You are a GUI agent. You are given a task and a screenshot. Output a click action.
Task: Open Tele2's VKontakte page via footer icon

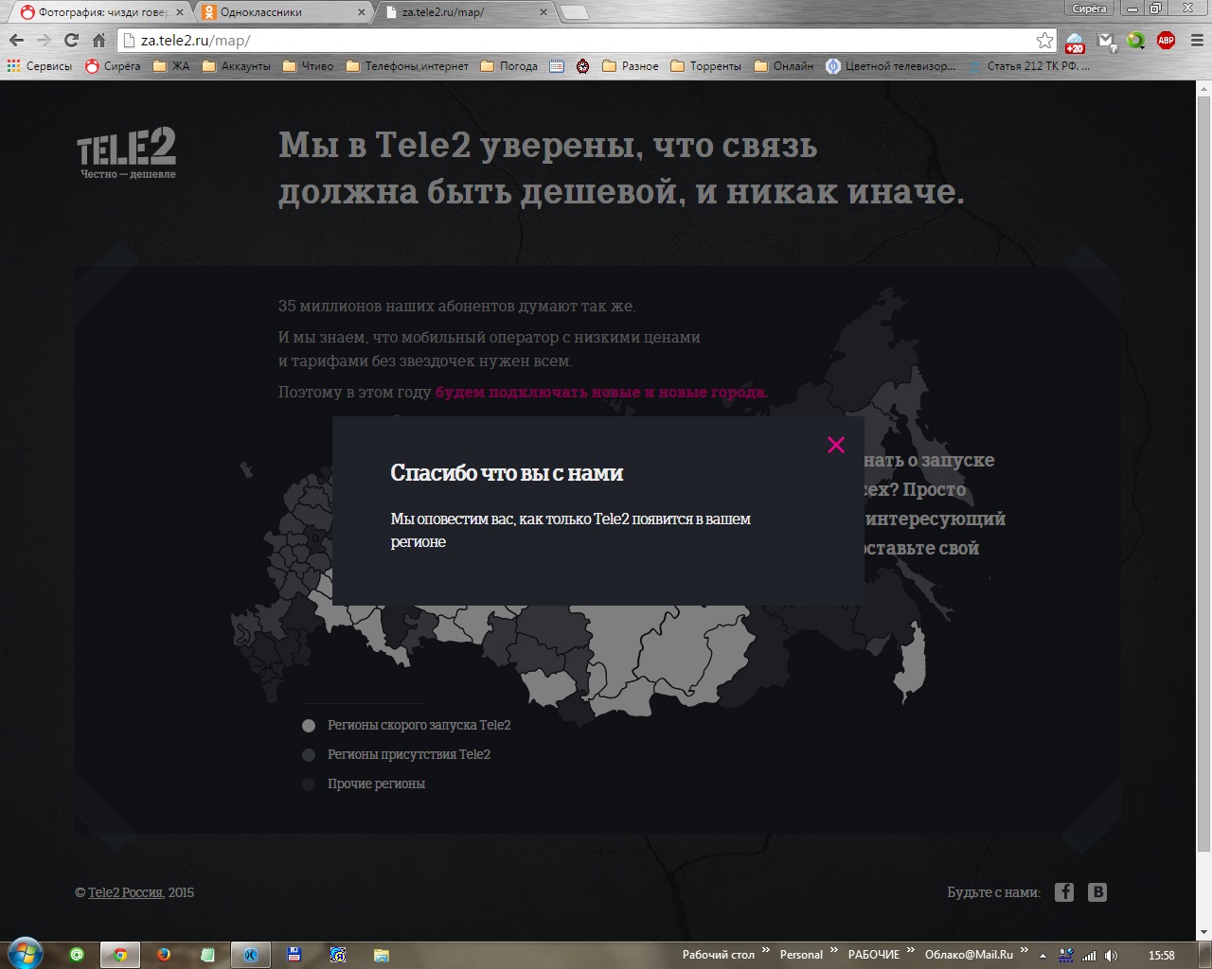point(1097,891)
